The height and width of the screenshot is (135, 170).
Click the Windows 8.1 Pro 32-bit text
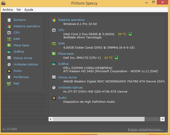click(80, 24)
